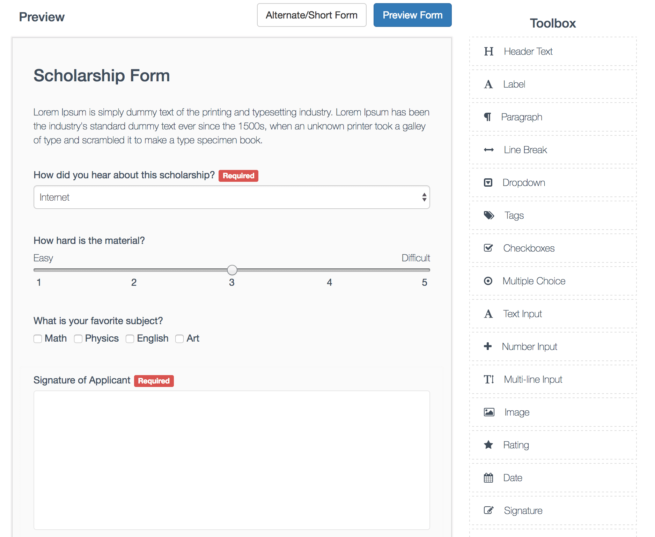
Task: Select the Header Text toolbox icon
Action: [x=489, y=51]
